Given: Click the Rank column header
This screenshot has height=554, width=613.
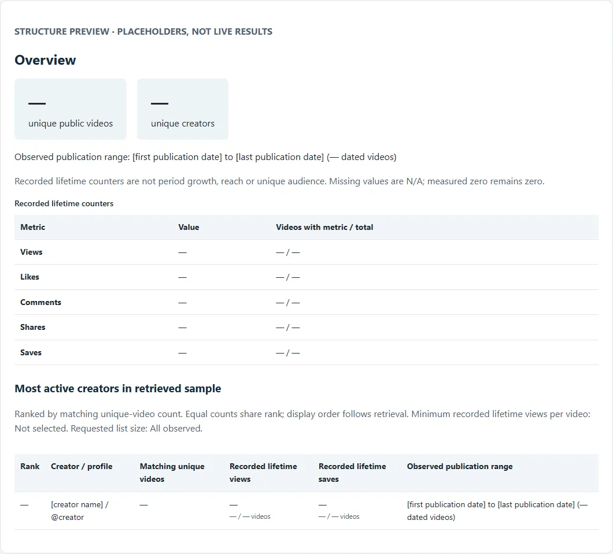Looking at the screenshot, I should pos(30,467).
